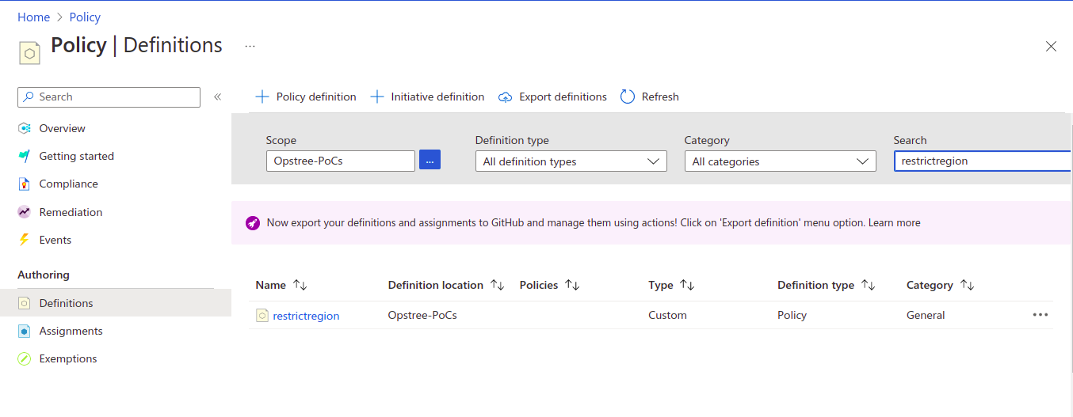This screenshot has height=417, width=1073.
Task: Sort by Name column arrows
Action: (300, 285)
